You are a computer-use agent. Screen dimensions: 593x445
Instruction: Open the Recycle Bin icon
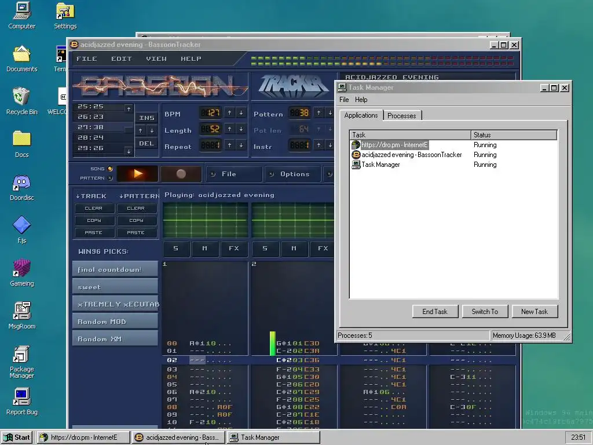point(21,101)
